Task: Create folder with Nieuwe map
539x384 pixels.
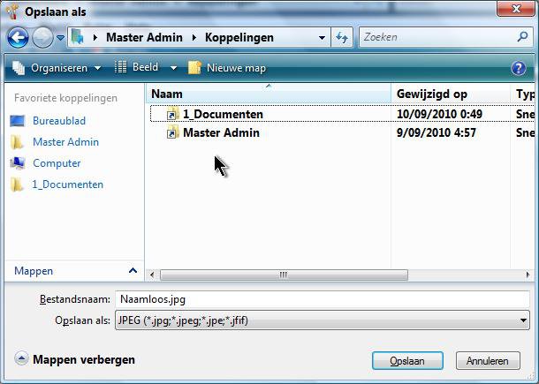Action: pyautogui.click(x=227, y=68)
